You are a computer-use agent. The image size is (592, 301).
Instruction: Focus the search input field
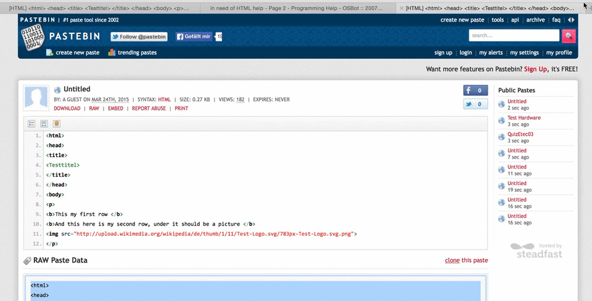[514, 36]
